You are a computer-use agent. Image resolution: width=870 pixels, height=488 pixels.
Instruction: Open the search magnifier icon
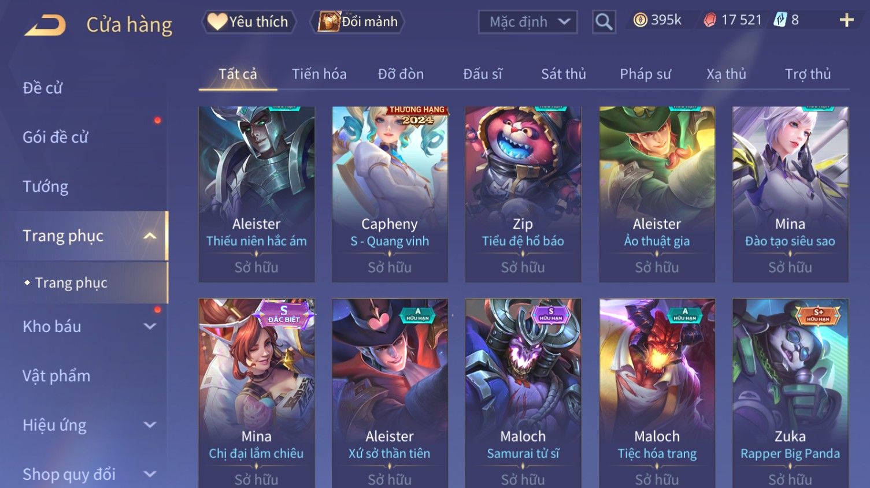pos(604,22)
